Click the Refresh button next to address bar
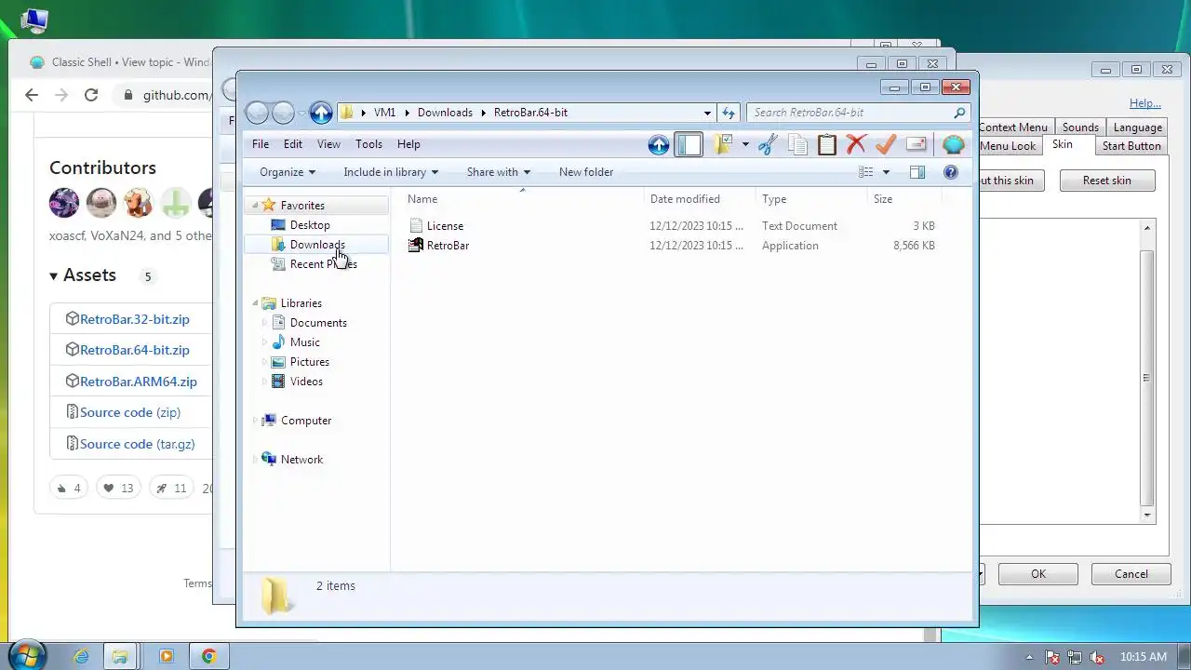 click(x=729, y=113)
